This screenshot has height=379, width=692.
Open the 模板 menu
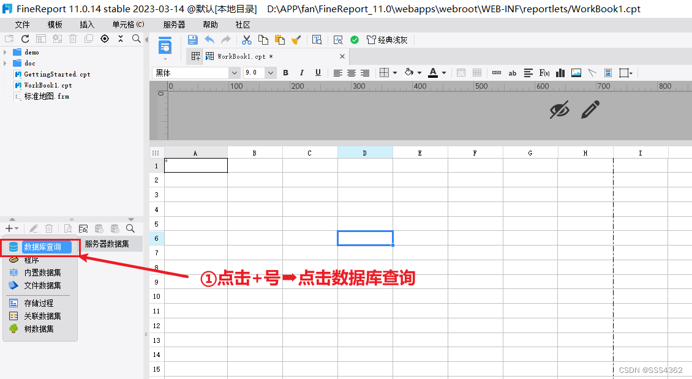[55, 24]
